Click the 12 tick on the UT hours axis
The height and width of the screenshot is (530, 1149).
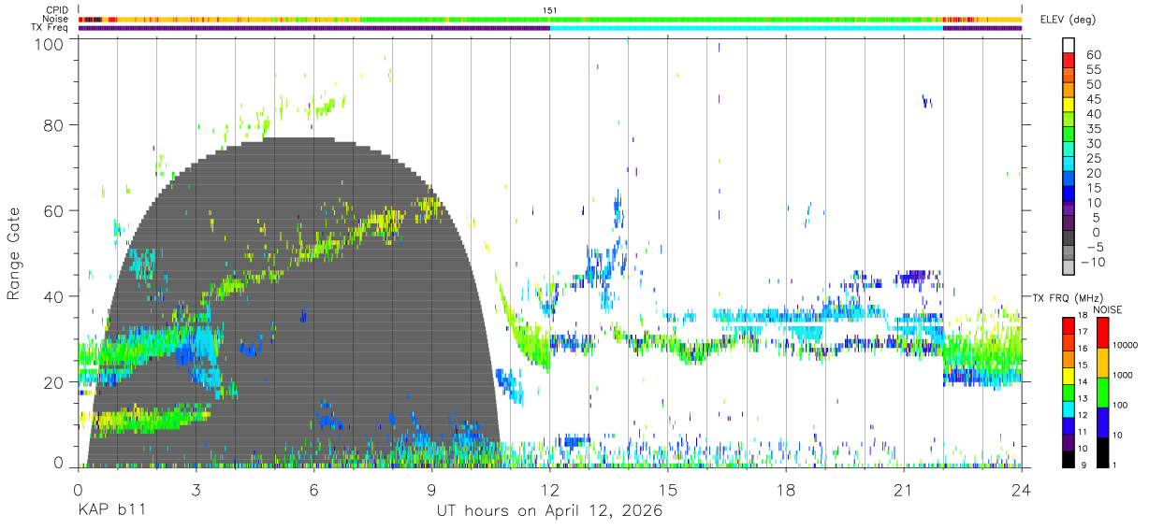pyautogui.click(x=550, y=491)
